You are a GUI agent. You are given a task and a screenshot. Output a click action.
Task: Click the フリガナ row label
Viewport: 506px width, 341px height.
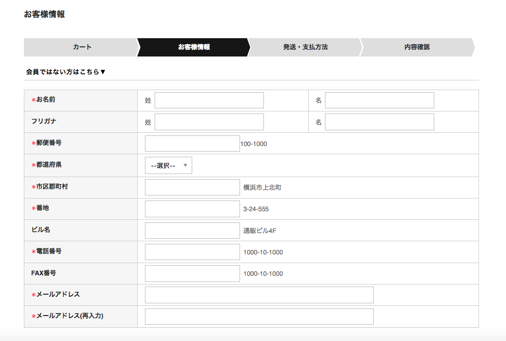pyautogui.click(x=44, y=121)
